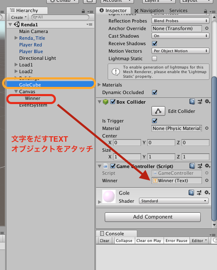The image size is (217, 270).
Task: Click the green Box Collider cube icon
Action: [x=106, y=102]
